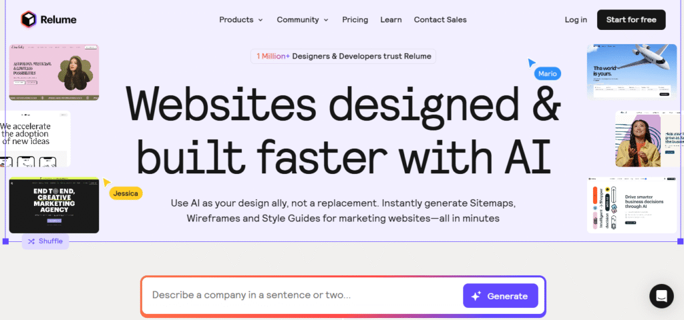This screenshot has height=320, width=684.
Task: Click the bottom-right purple selection handle
Action: 680,241
